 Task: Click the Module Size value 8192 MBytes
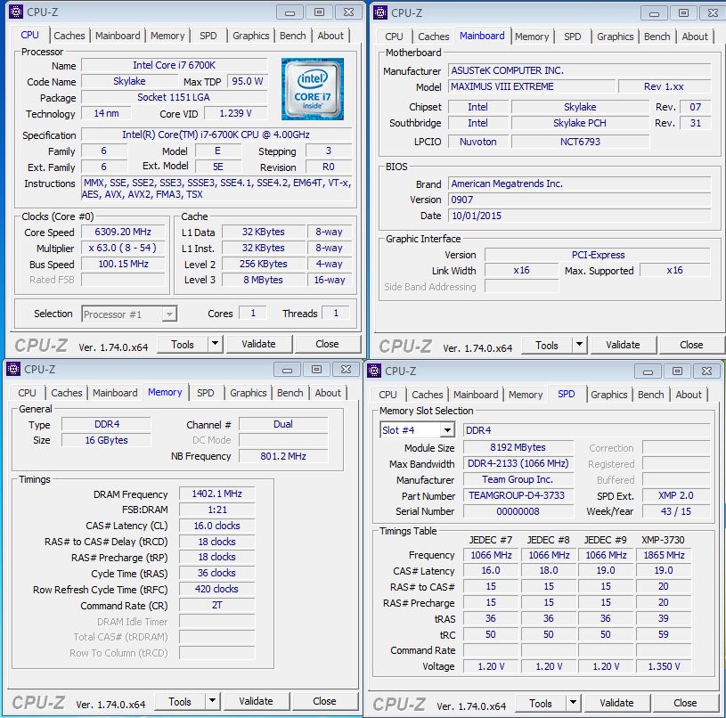(x=518, y=447)
